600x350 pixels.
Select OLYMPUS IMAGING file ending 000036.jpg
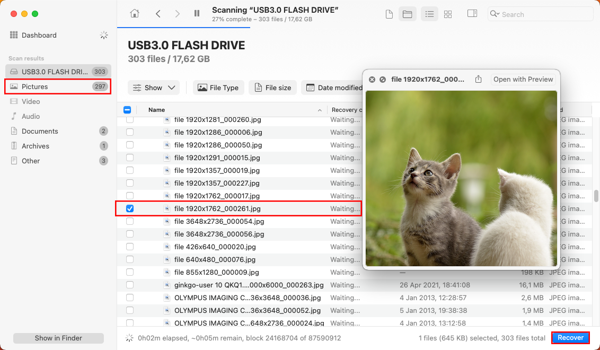click(248, 297)
